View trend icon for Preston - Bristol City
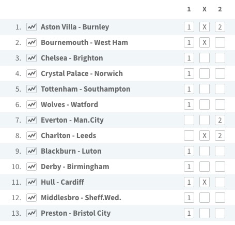235x225 pixels. (x=32, y=213)
